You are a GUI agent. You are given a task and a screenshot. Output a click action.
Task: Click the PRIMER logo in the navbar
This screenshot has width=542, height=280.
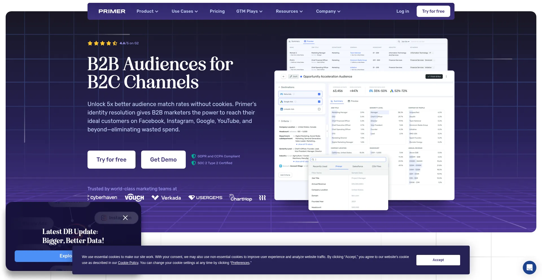click(112, 11)
